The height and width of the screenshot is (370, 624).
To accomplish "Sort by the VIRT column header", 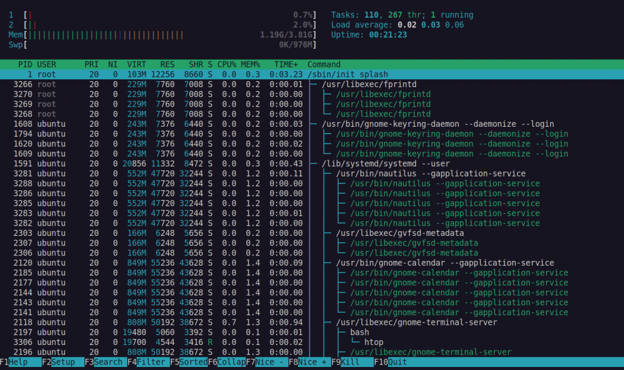I will coord(136,65).
